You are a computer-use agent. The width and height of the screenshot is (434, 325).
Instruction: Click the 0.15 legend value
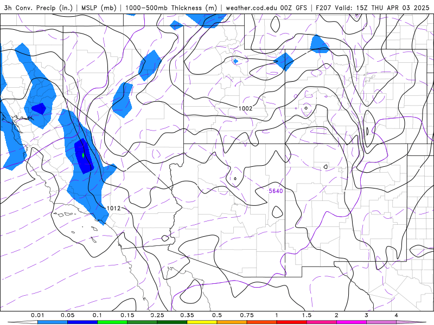click(127, 315)
